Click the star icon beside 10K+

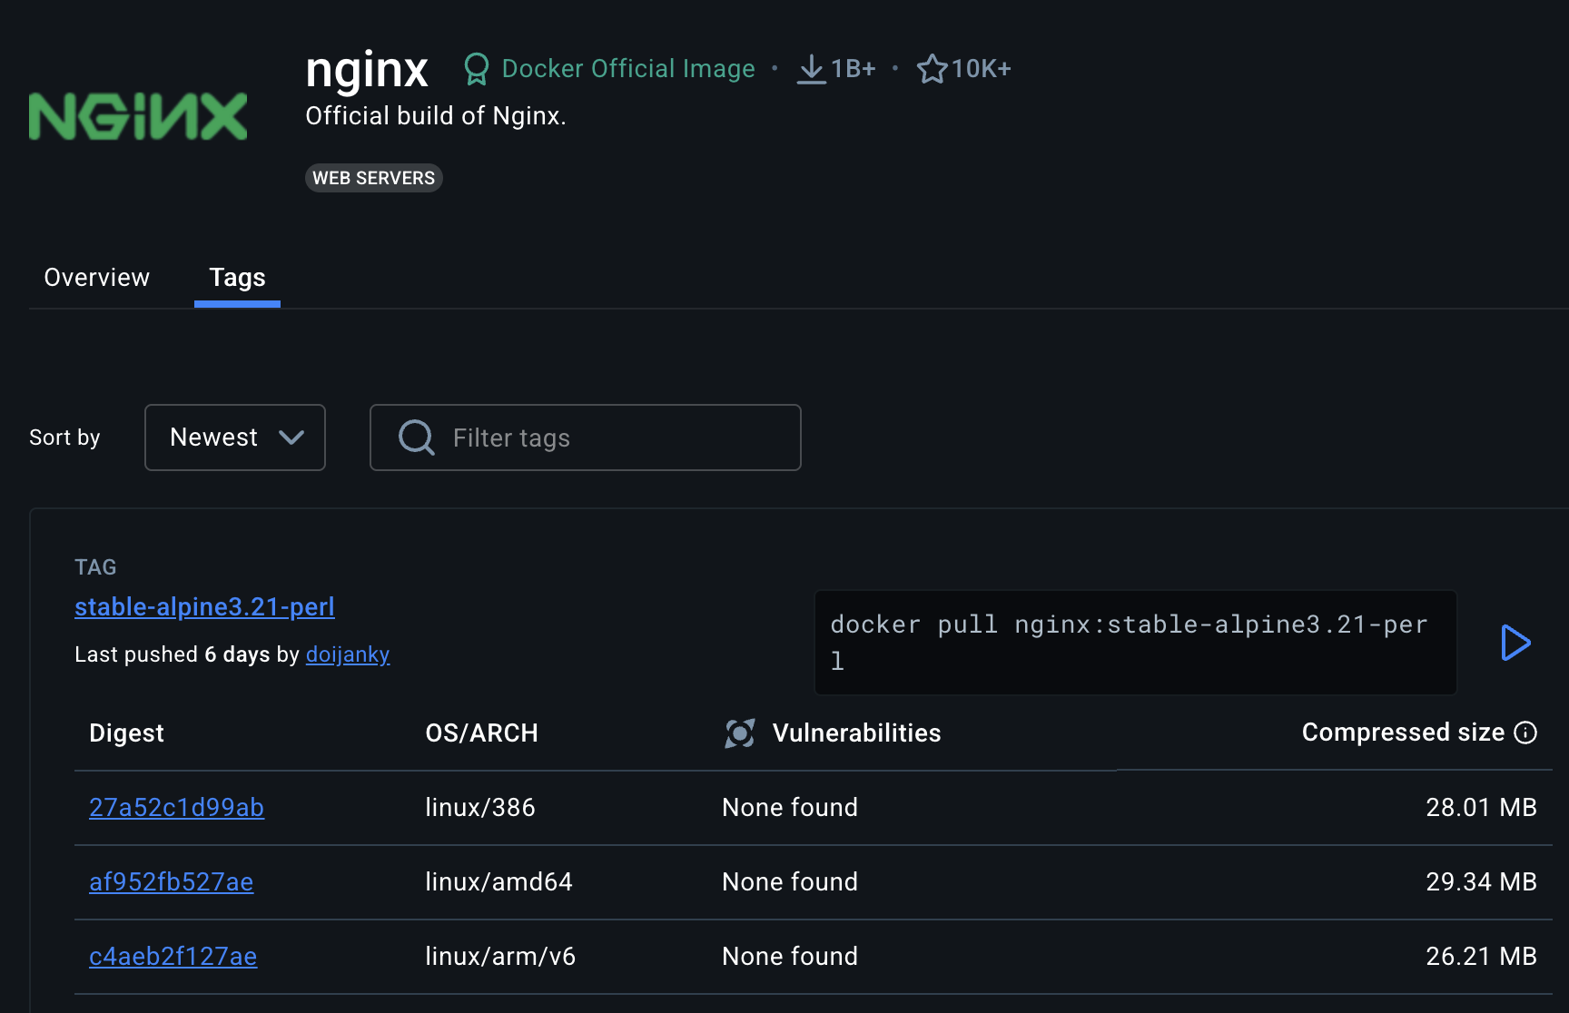(932, 69)
